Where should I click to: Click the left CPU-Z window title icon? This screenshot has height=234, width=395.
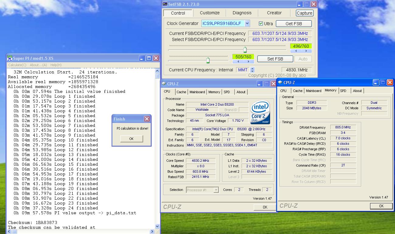[x=164, y=83]
